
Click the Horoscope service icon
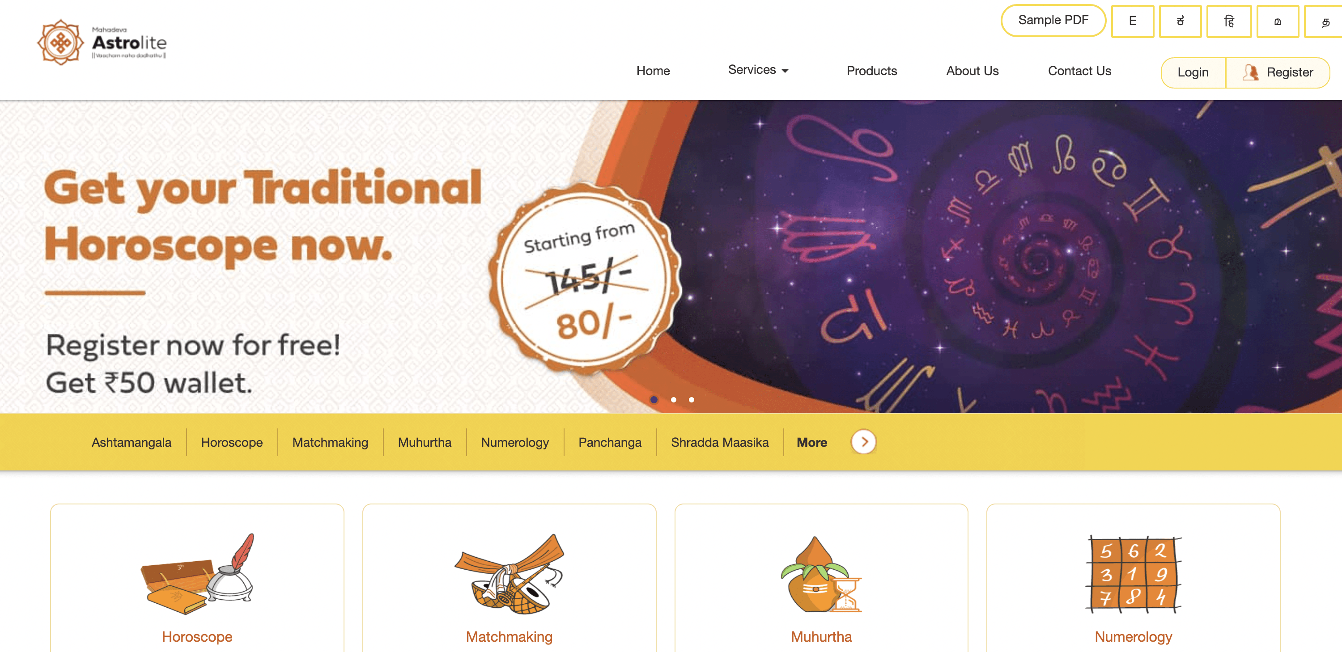click(197, 569)
